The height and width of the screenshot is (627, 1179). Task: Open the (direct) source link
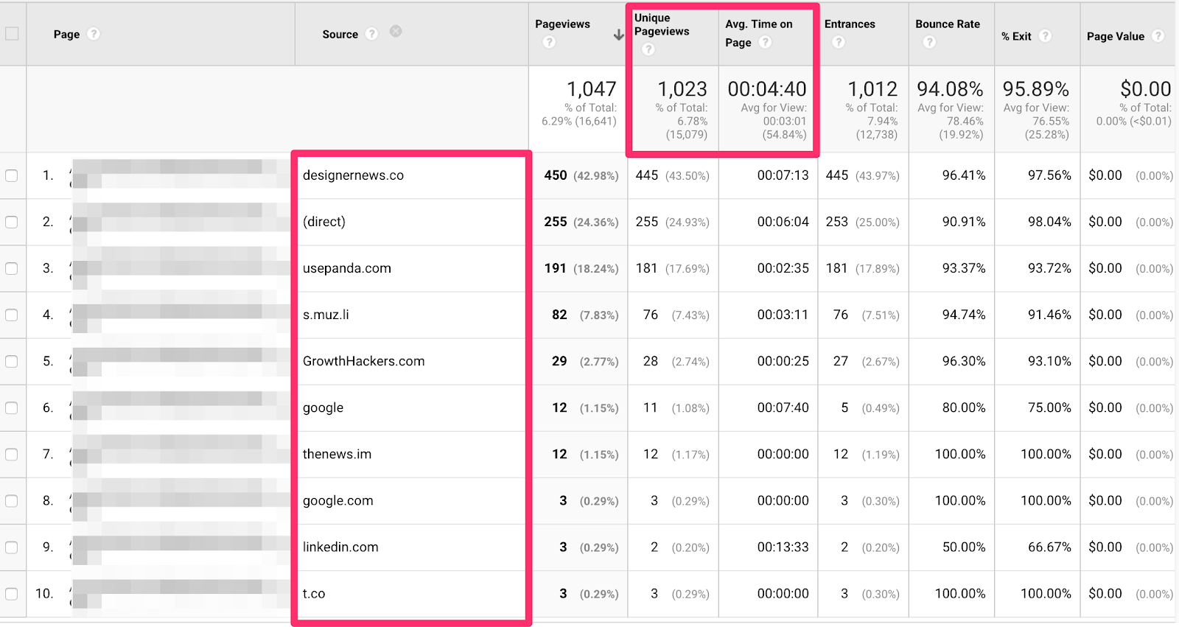coord(324,222)
